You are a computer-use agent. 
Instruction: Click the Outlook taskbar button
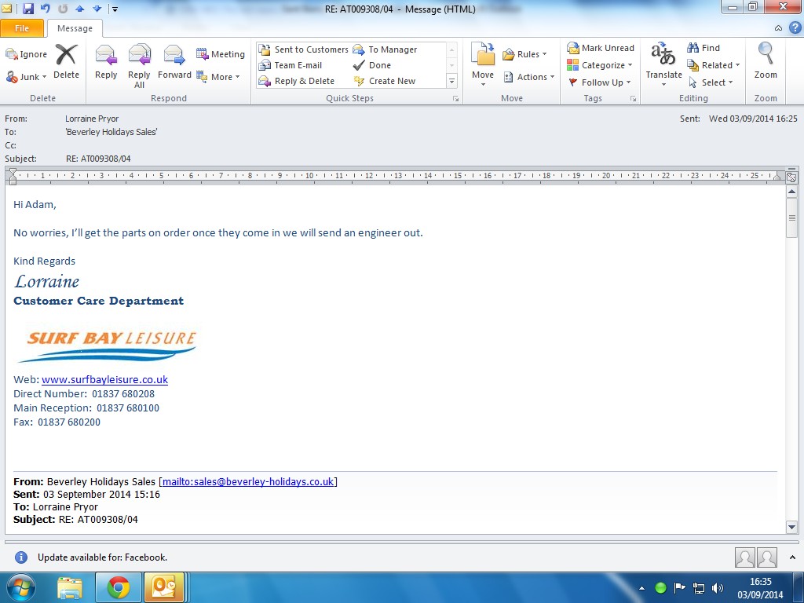tap(164, 587)
